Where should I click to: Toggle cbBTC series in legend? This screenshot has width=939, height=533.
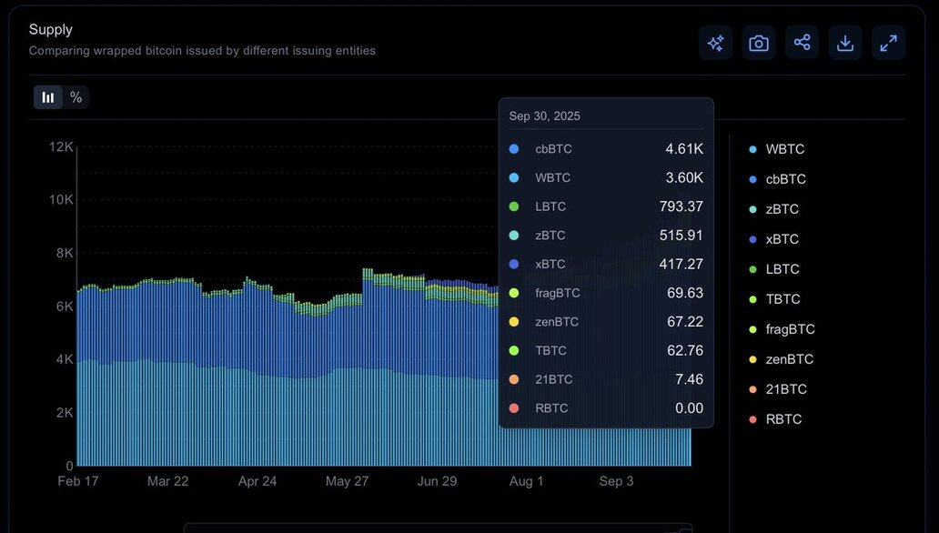coord(785,179)
